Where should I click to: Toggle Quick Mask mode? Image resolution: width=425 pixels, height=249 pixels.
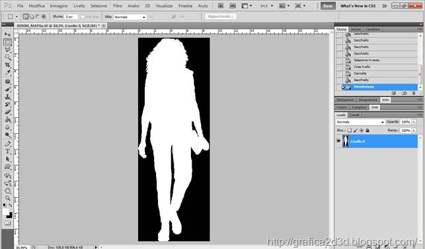coord(7,223)
